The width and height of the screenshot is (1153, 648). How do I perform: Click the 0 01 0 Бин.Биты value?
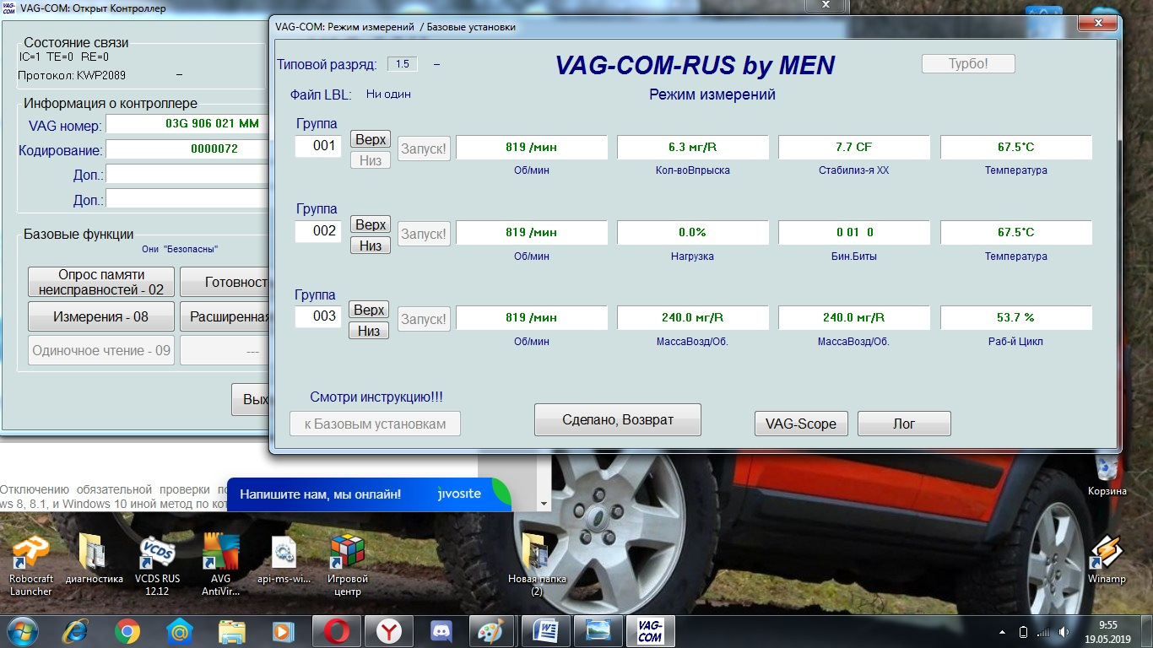point(854,232)
